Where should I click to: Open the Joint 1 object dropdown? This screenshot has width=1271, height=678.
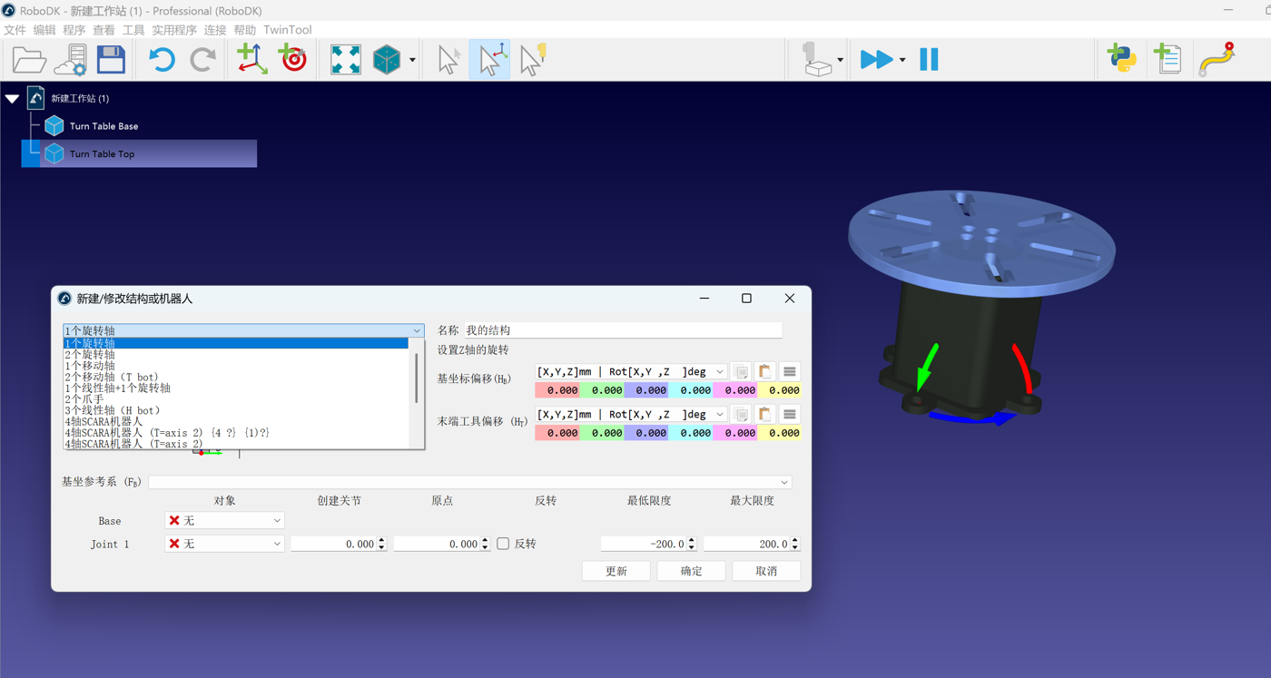tap(224, 544)
